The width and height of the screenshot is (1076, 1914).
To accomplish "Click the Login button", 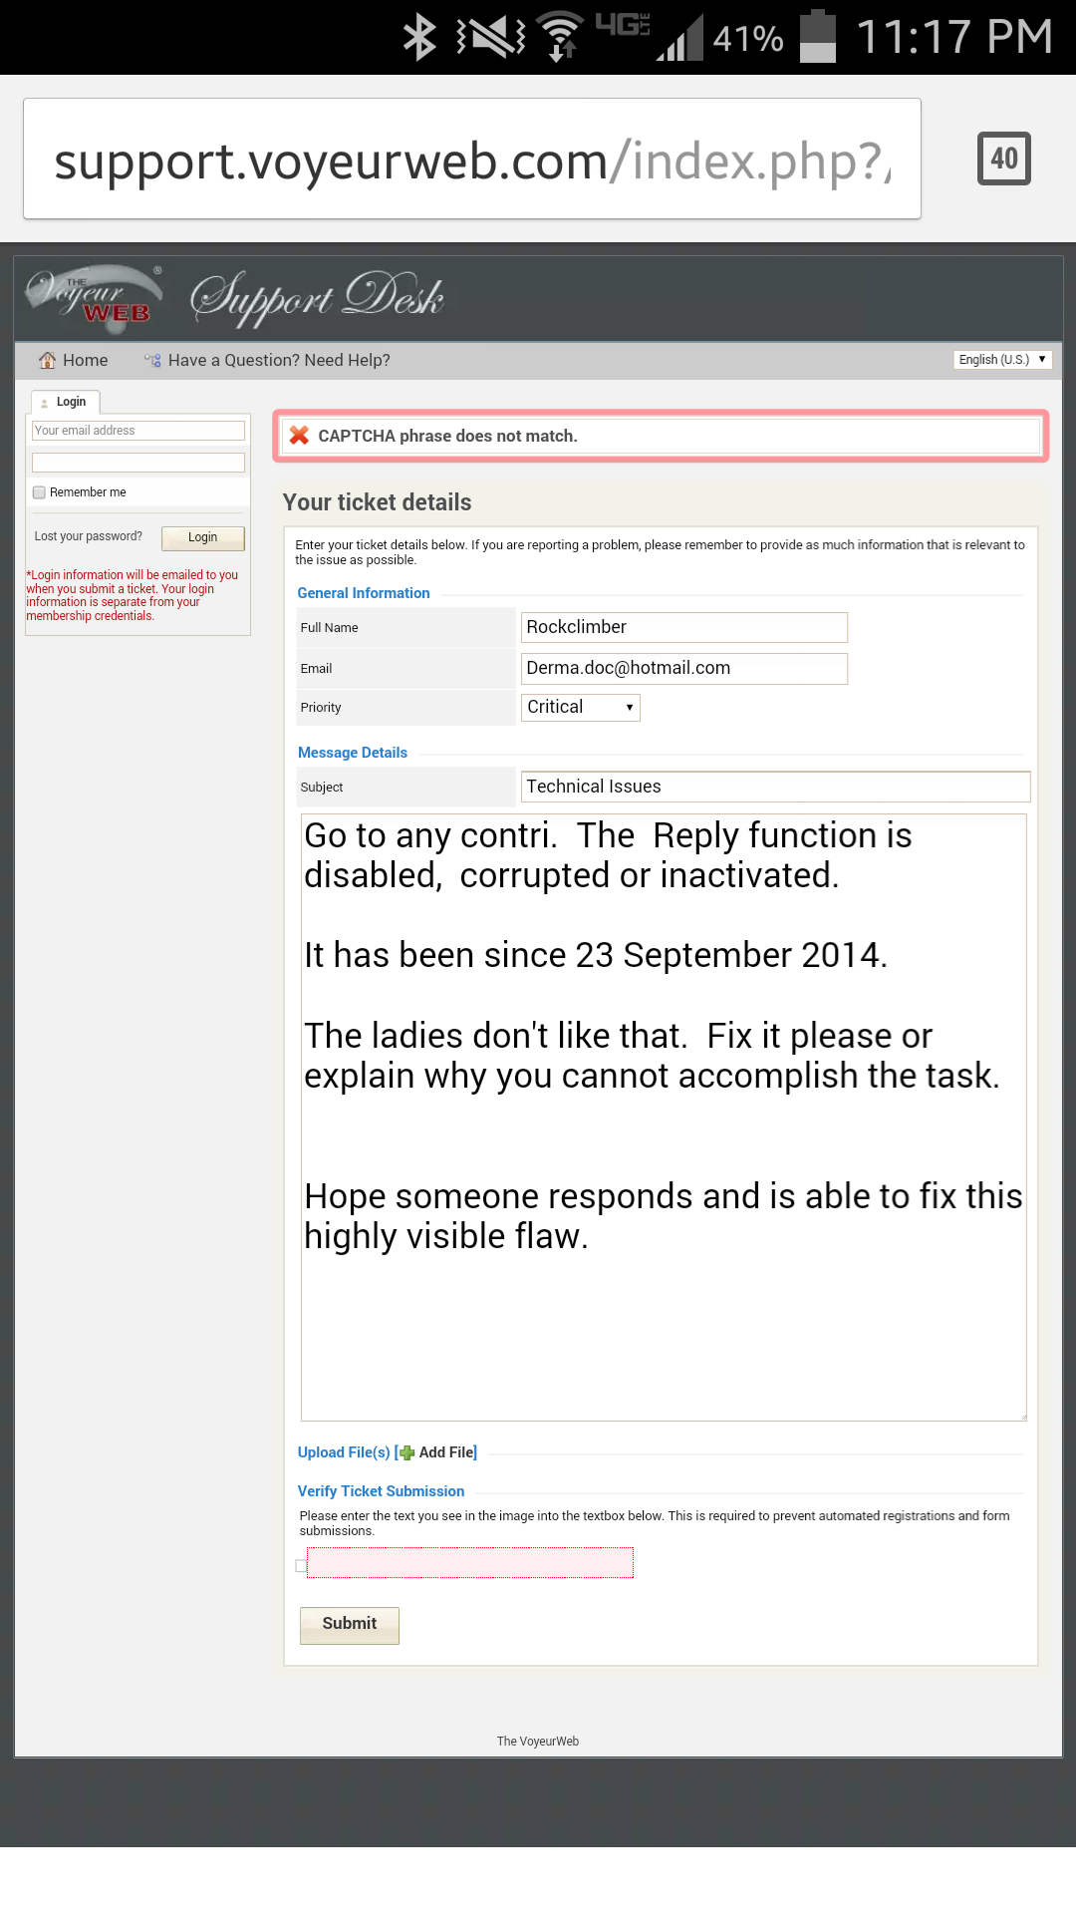I will (x=203, y=537).
